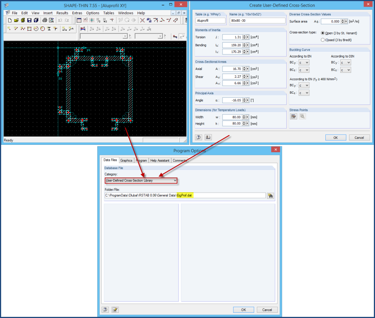Open the Tables menu
This screenshot has height=318, width=375.
(x=108, y=13)
